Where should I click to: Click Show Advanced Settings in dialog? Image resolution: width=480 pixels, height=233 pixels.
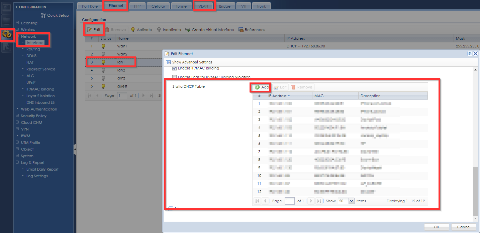click(192, 62)
